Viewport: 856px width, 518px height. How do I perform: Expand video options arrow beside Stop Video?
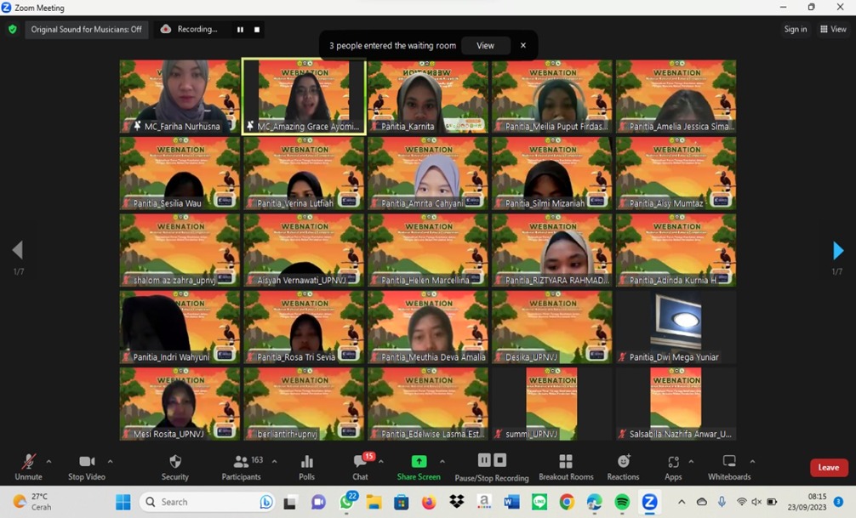coord(110,462)
